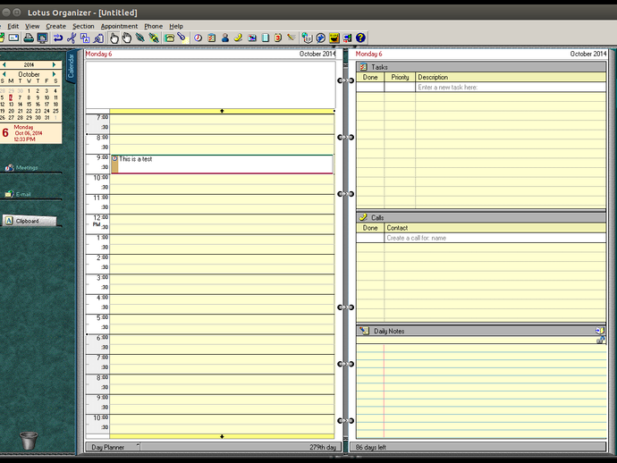Click the upper icon beside Daily Notes
The height and width of the screenshot is (463, 617).
600,331
